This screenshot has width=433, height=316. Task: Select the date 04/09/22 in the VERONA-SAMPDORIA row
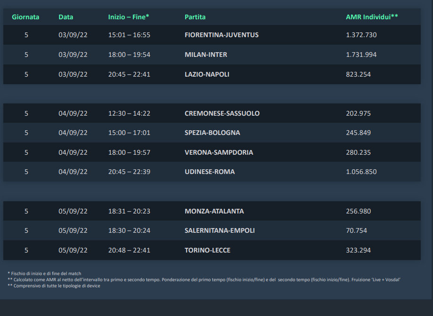pos(73,152)
